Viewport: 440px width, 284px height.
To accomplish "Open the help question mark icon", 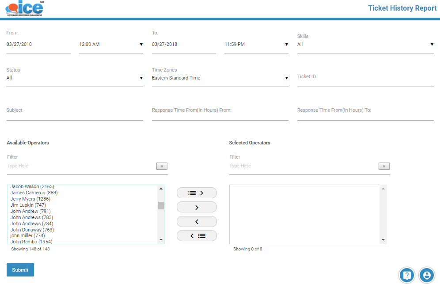I will 407,275.
